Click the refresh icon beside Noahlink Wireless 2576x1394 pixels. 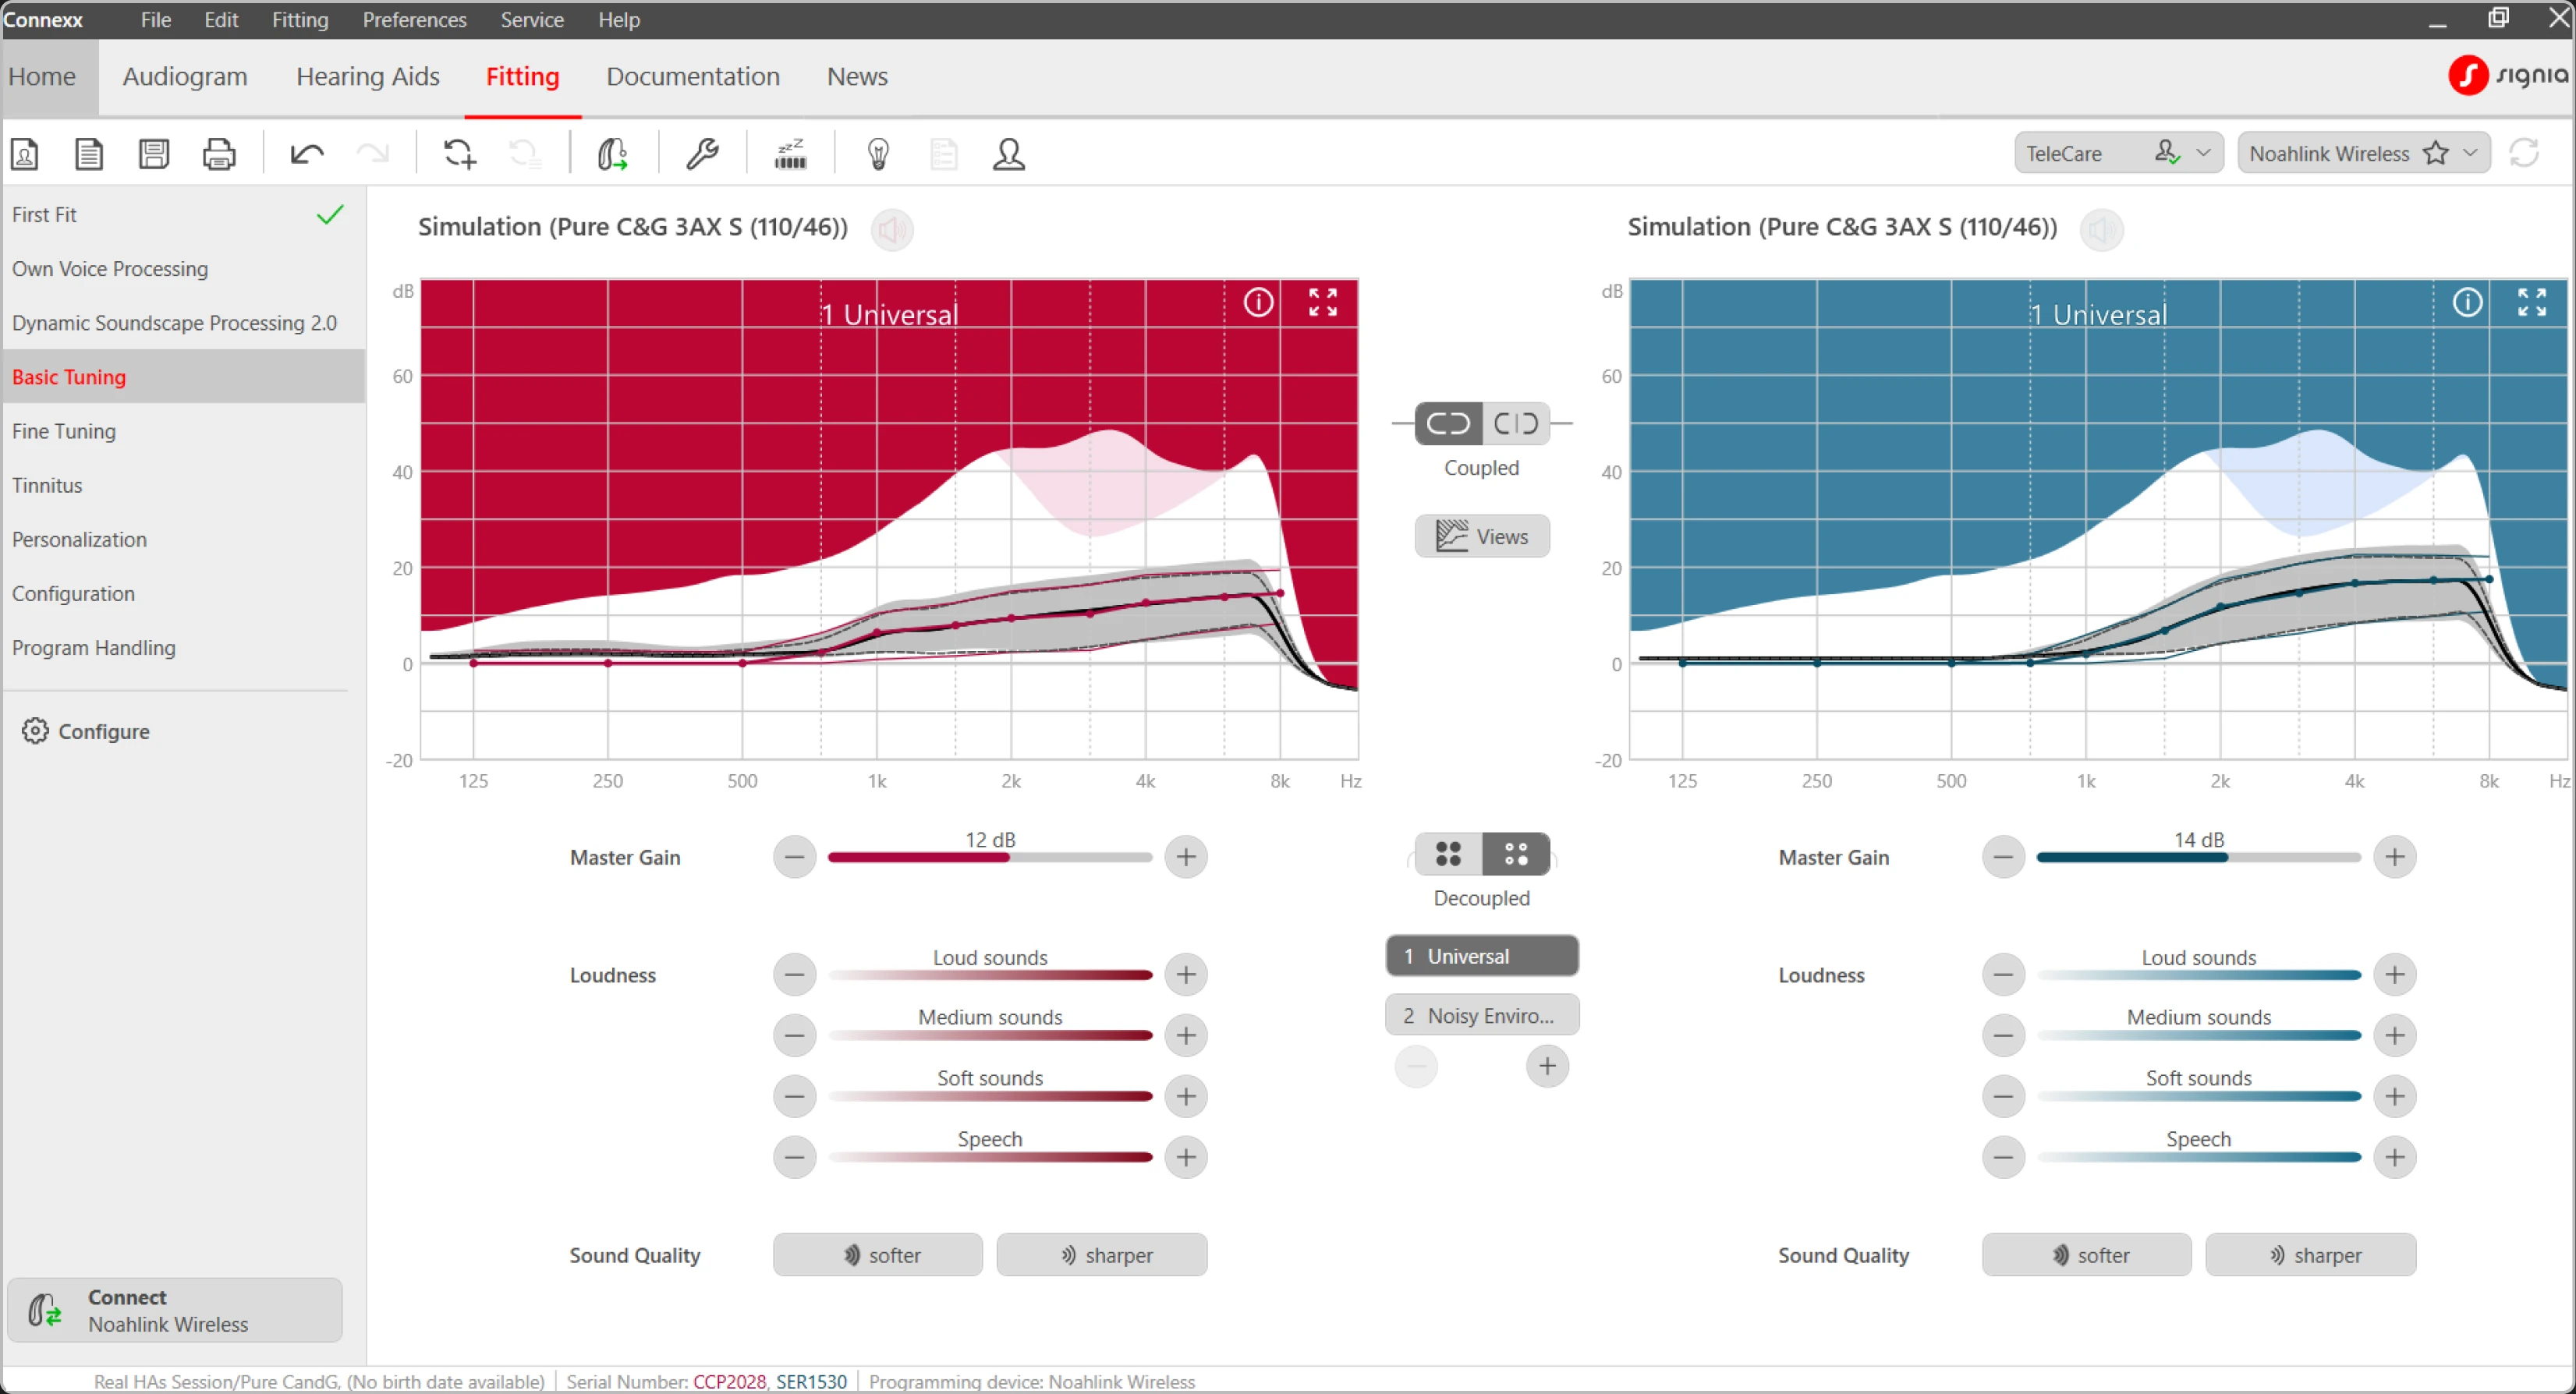(2525, 153)
